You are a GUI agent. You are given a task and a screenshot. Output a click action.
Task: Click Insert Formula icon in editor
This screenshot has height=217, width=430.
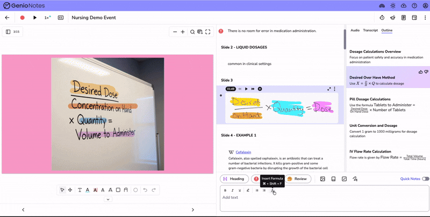coord(273,191)
